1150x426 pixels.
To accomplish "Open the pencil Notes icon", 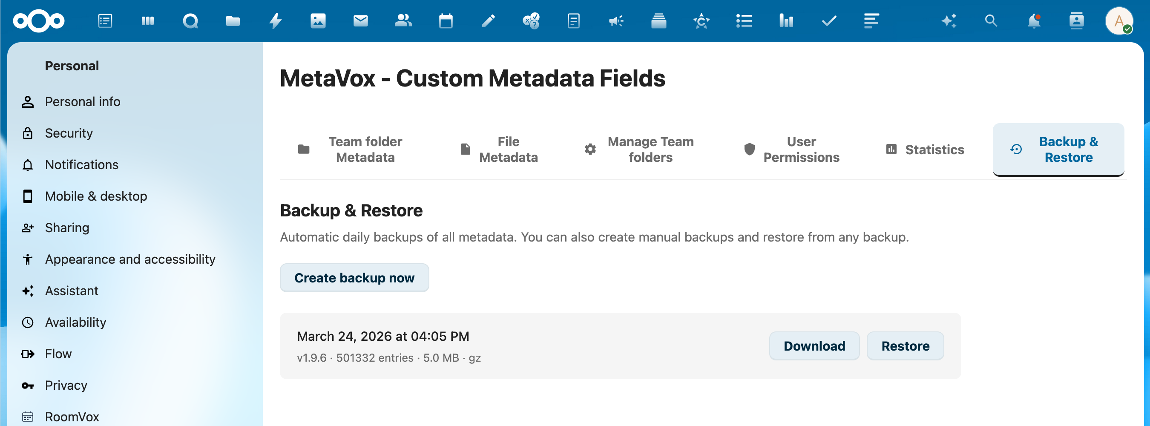I will 489,21.
